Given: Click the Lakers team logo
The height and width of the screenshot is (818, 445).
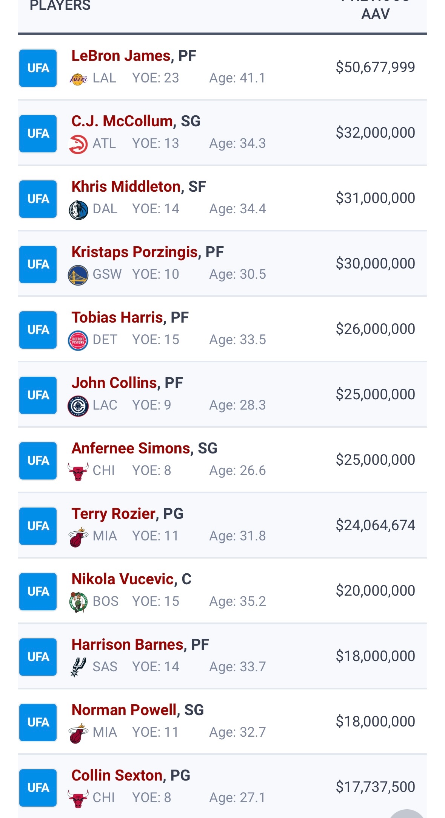Looking at the screenshot, I should (x=78, y=79).
